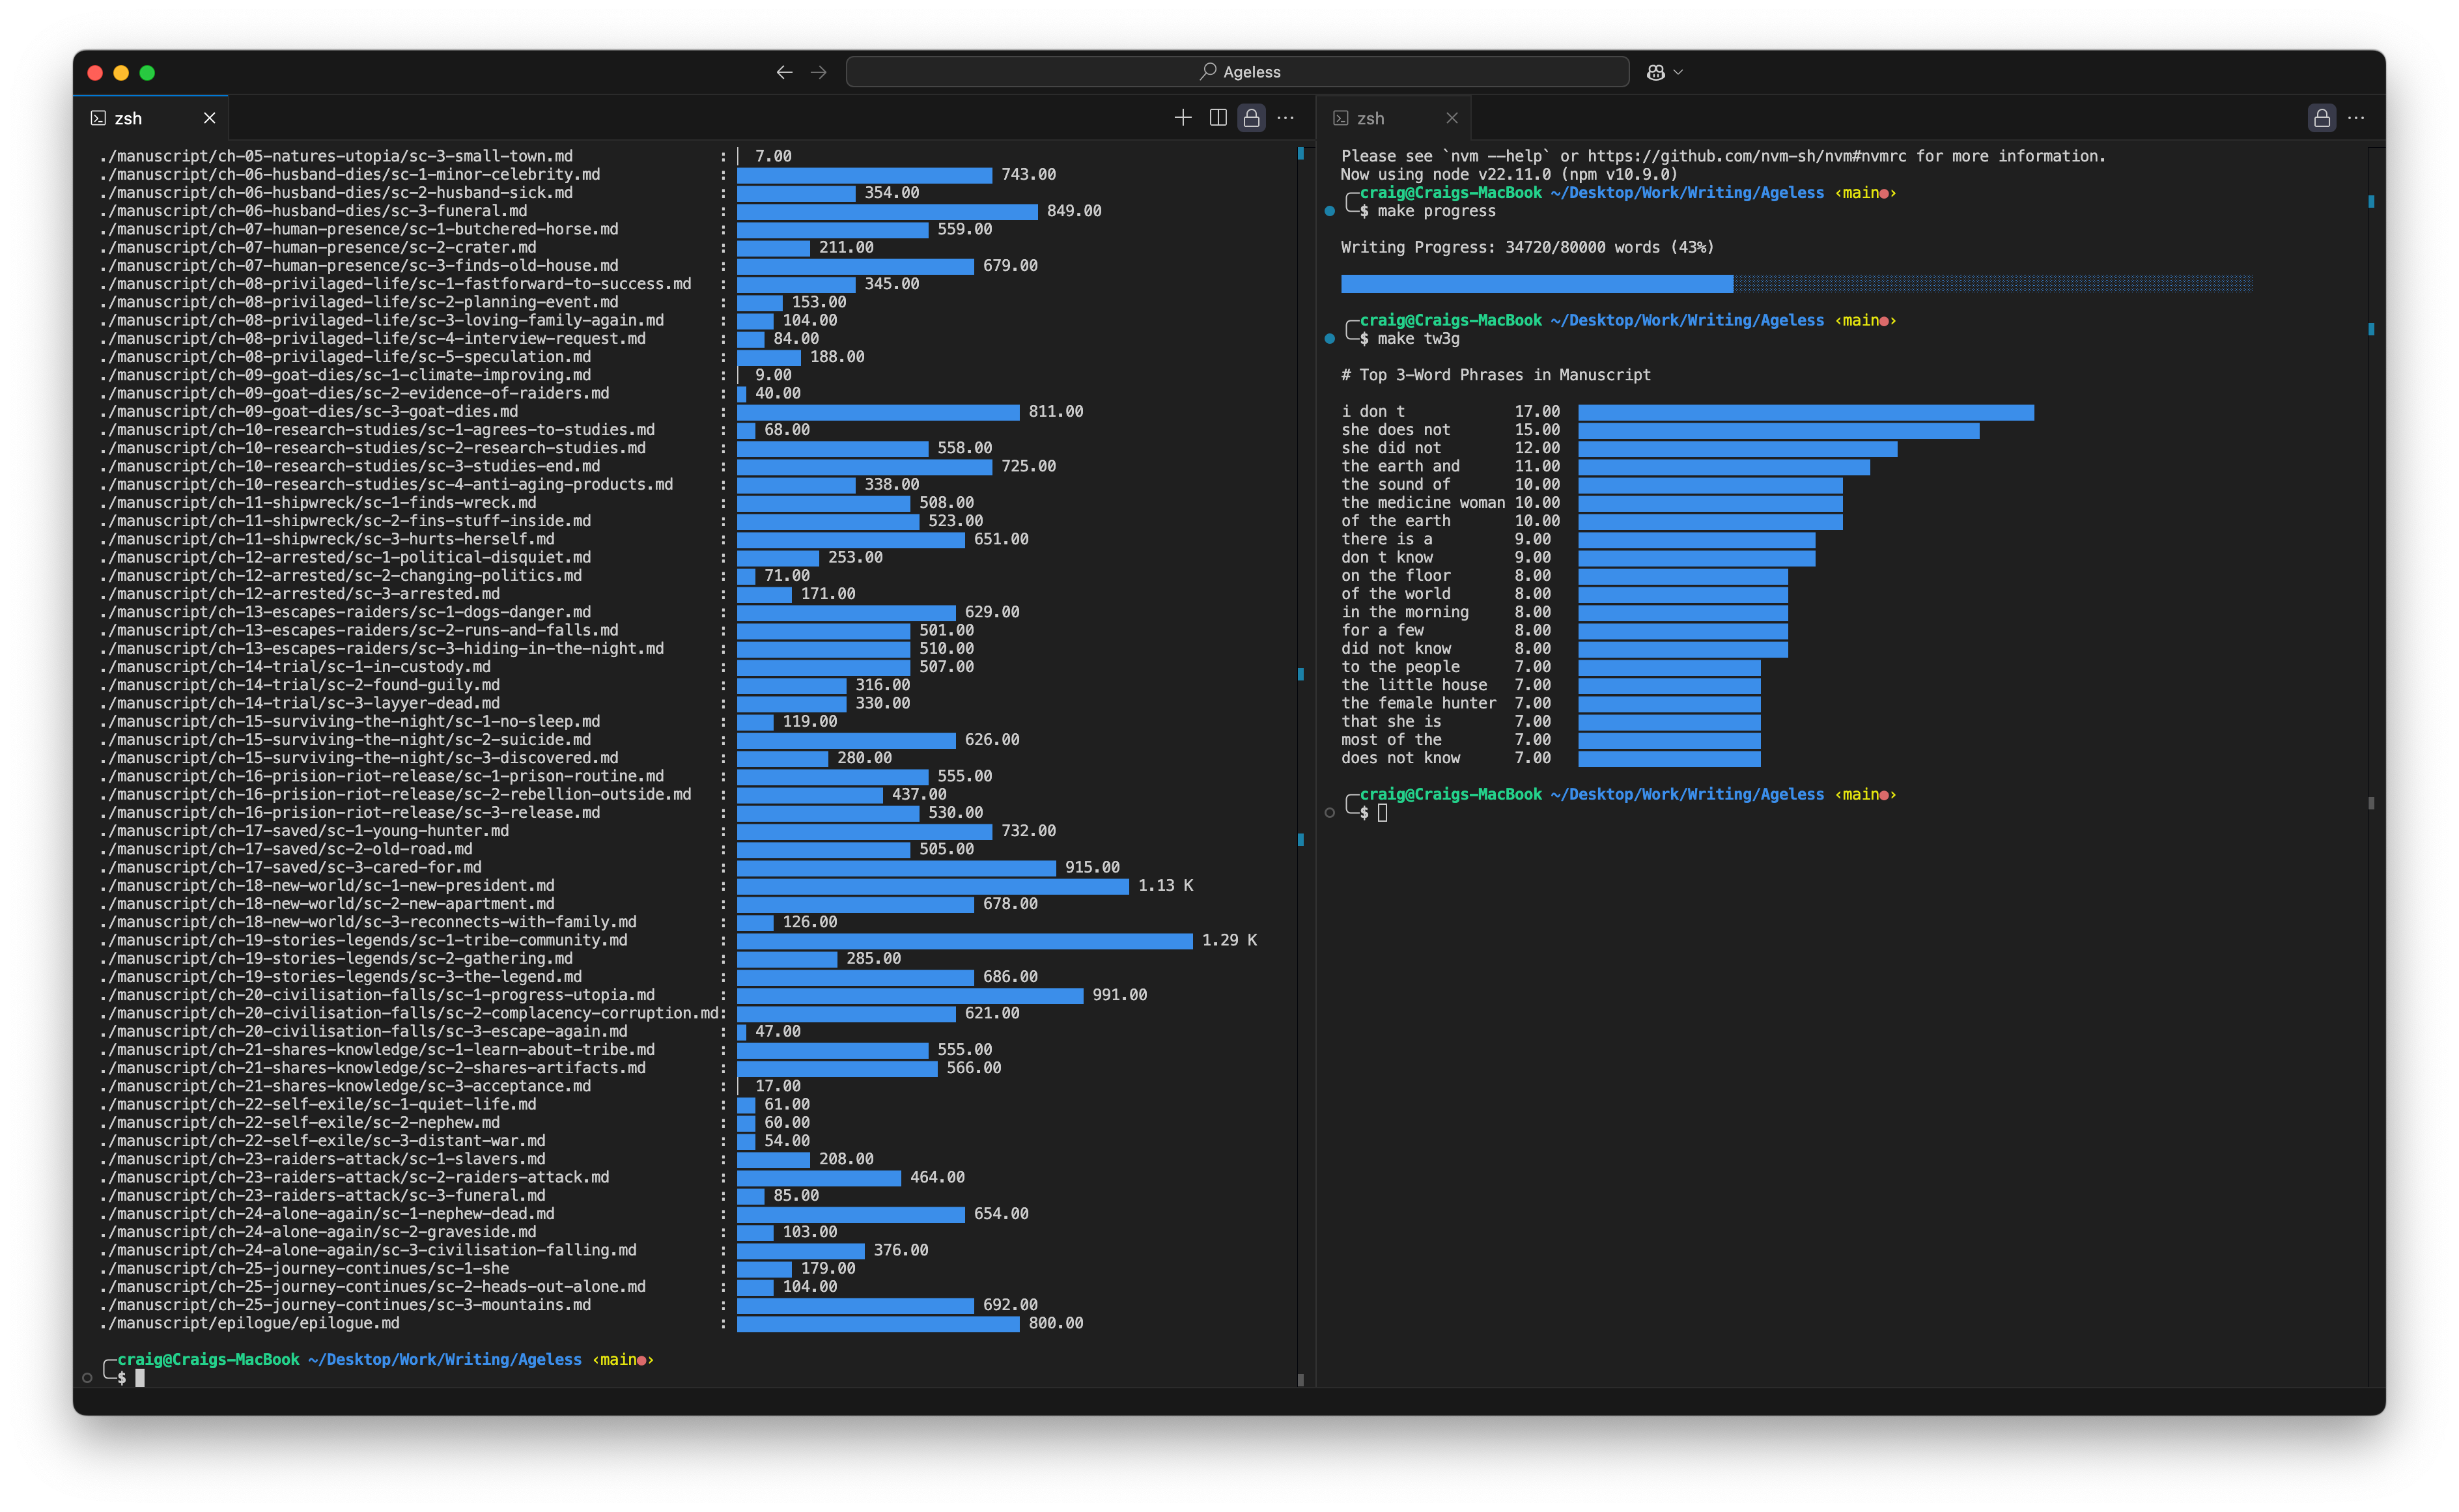Click the writing progress bar

(x=1796, y=284)
